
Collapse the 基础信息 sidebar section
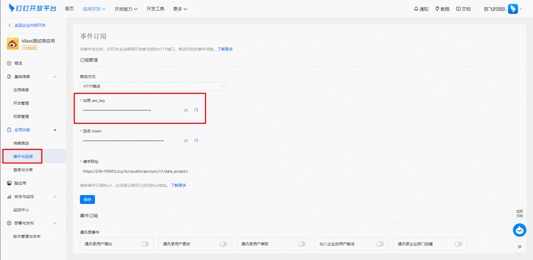pyautogui.click(x=55, y=77)
